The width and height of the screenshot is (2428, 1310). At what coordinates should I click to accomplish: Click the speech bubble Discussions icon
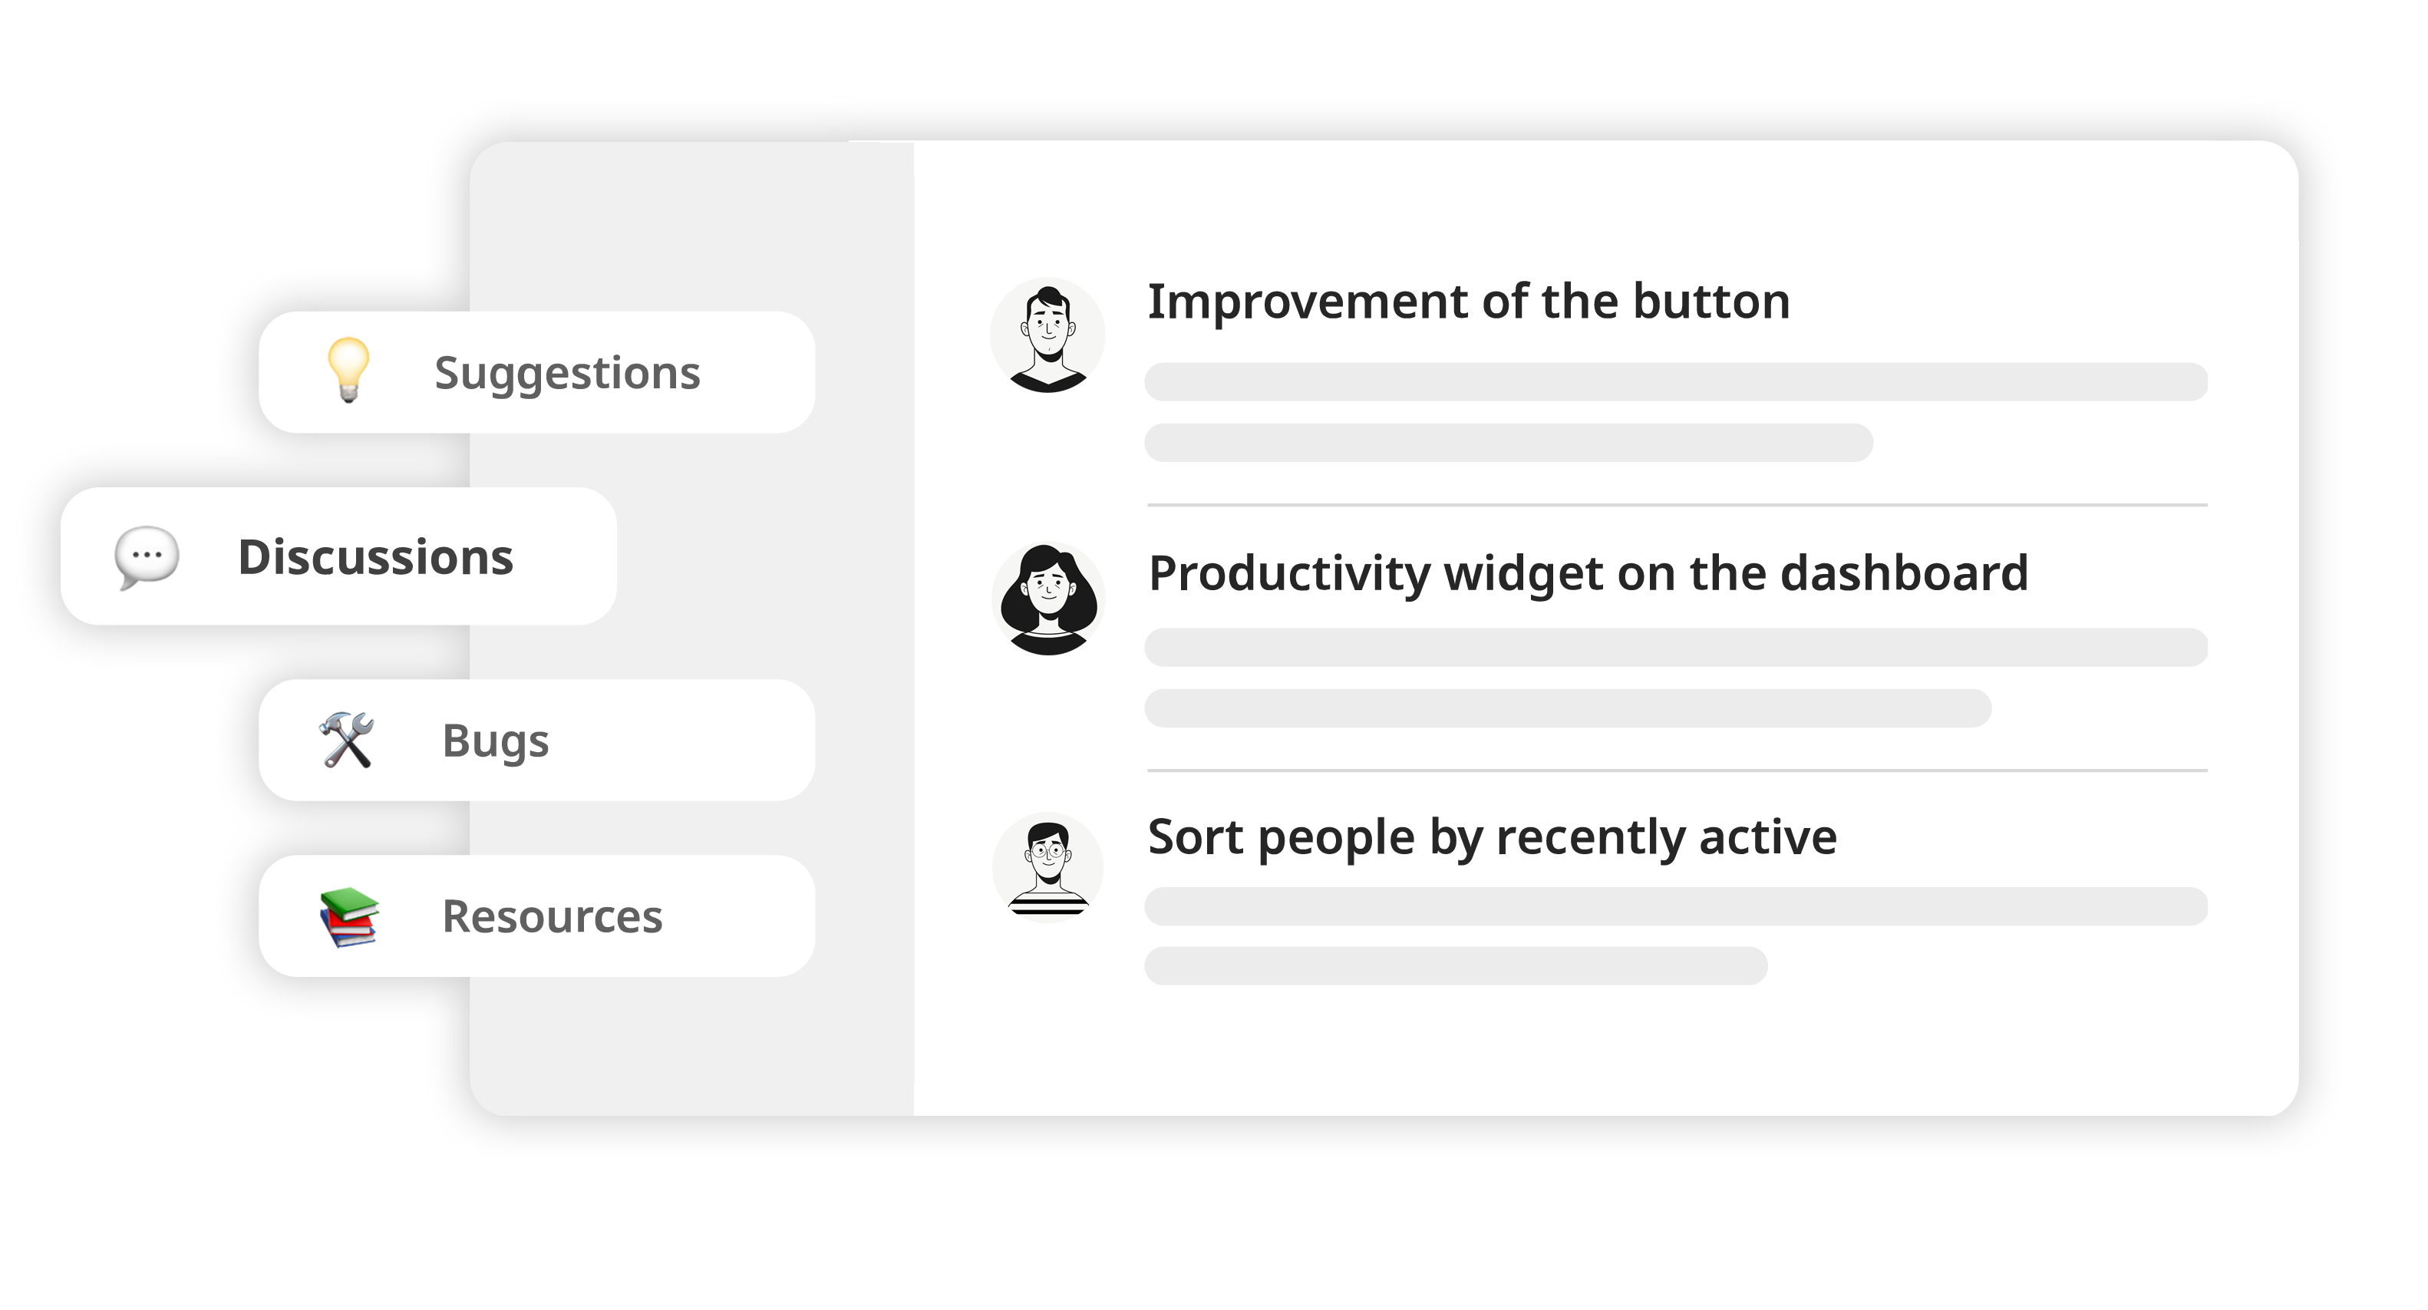point(146,556)
